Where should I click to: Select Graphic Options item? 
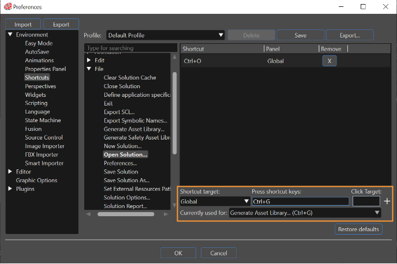pos(36,180)
